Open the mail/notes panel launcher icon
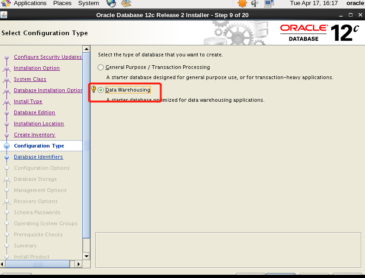The width and height of the screenshot is (365, 278). (126, 3)
